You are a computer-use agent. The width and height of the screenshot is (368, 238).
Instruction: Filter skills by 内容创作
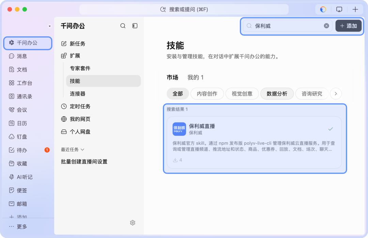(x=207, y=94)
